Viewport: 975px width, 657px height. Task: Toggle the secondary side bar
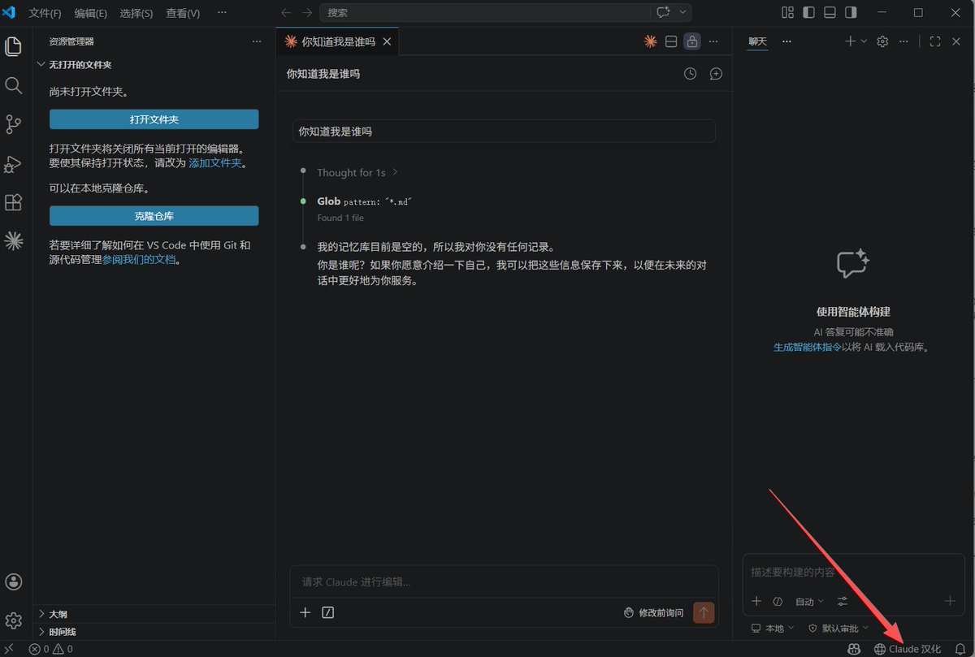click(851, 13)
